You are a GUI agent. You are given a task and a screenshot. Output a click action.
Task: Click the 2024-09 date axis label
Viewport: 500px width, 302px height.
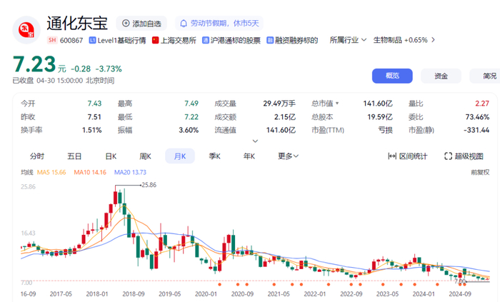tap(459, 293)
